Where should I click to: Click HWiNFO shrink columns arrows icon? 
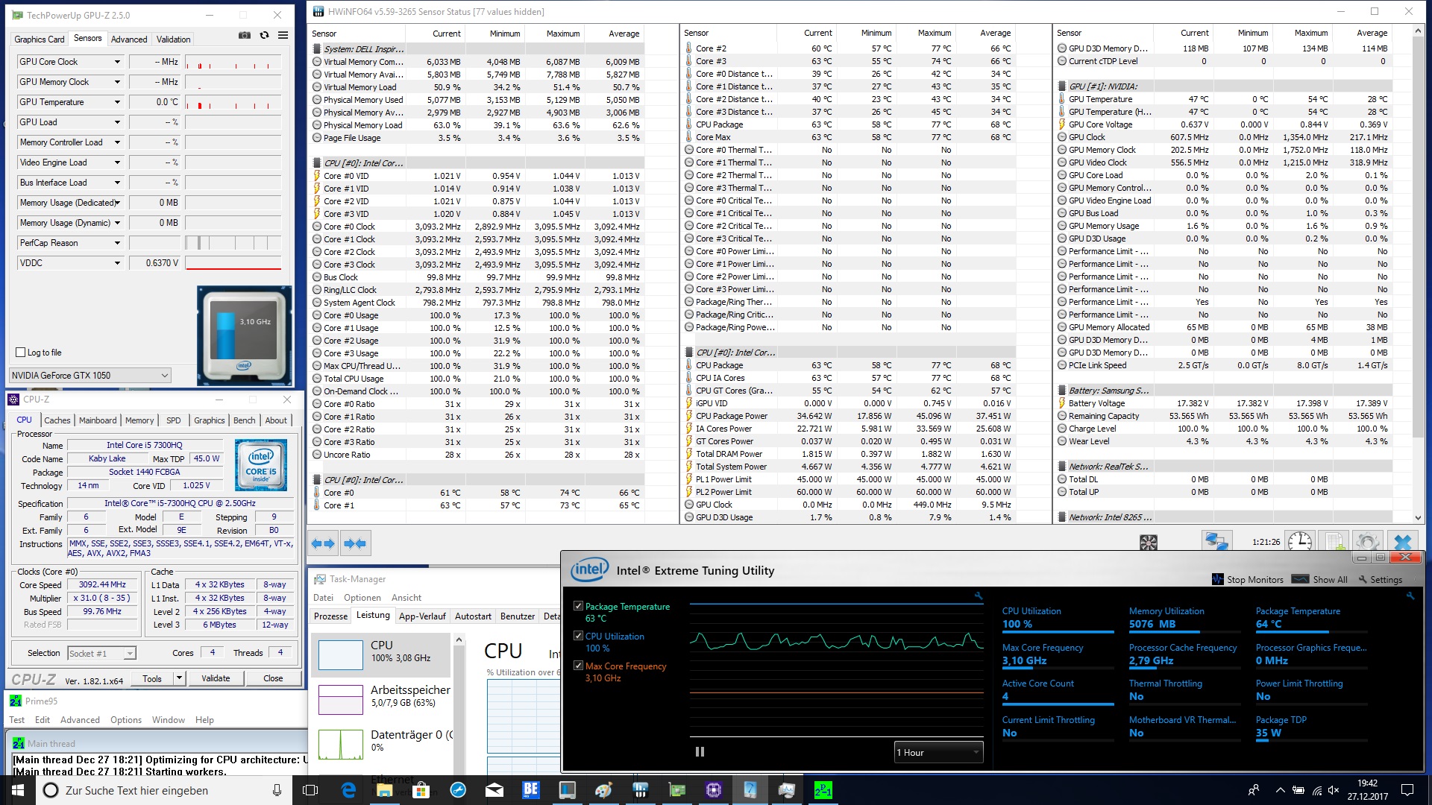click(x=355, y=543)
